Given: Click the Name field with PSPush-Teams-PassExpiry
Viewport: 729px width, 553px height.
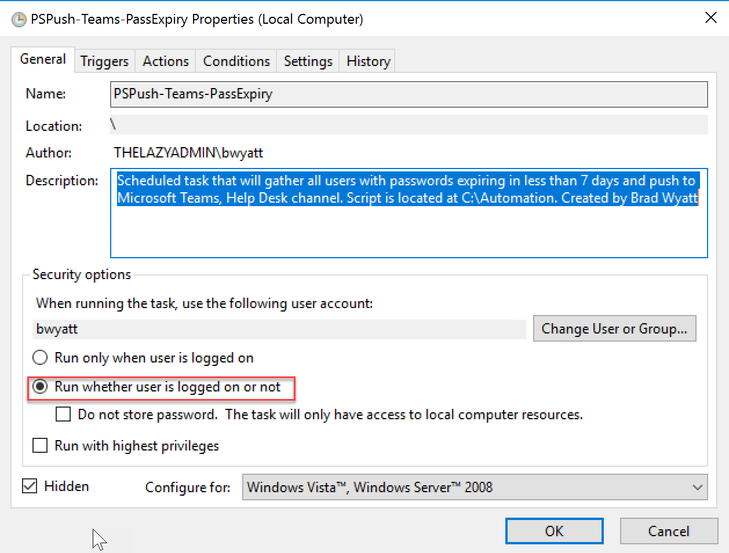Looking at the screenshot, I should [409, 94].
